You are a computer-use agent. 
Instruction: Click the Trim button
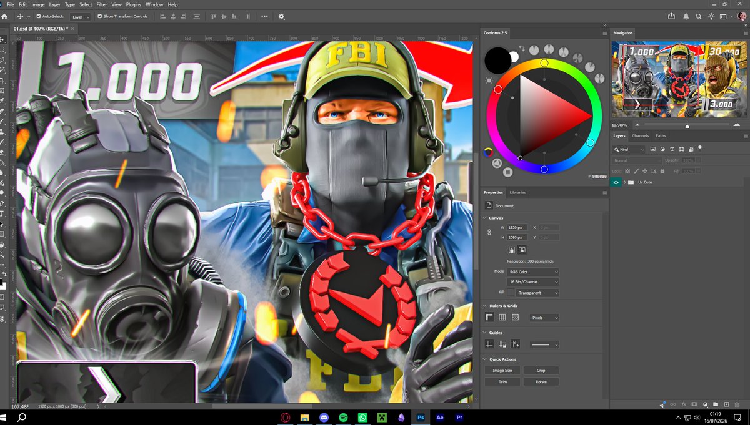[x=502, y=381]
